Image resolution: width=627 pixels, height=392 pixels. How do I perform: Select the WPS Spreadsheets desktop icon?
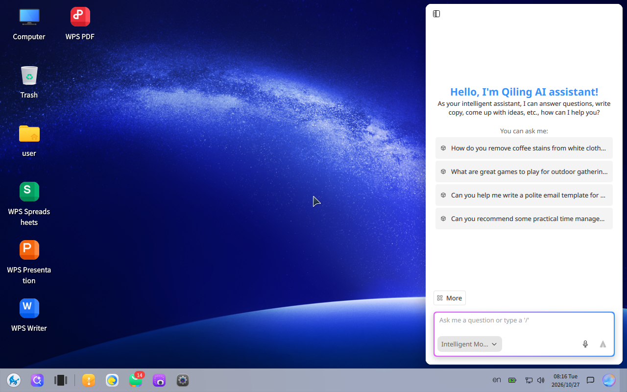click(29, 204)
